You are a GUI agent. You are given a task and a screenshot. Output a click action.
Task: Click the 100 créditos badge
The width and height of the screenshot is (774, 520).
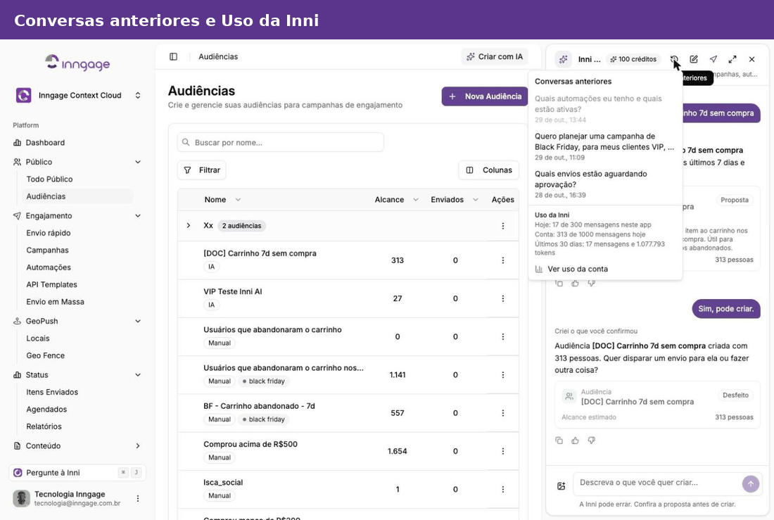click(633, 59)
